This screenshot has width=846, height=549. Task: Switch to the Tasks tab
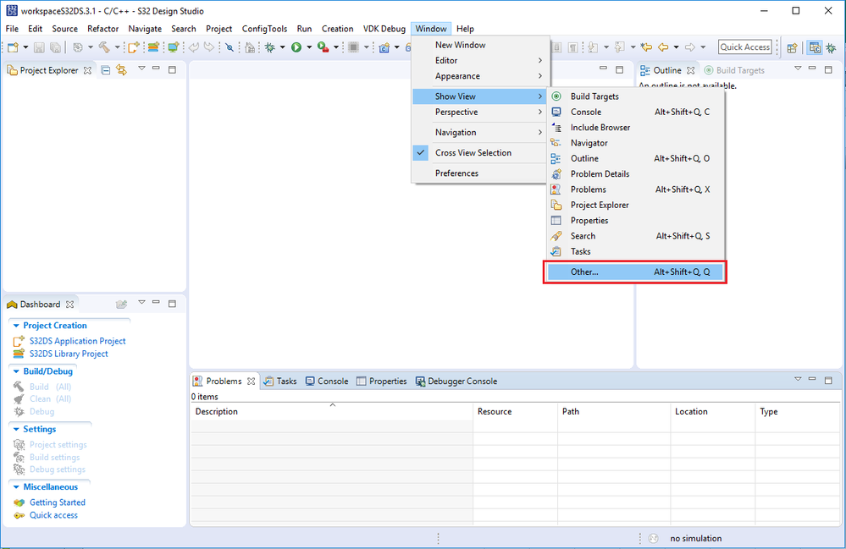coord(280,382)
